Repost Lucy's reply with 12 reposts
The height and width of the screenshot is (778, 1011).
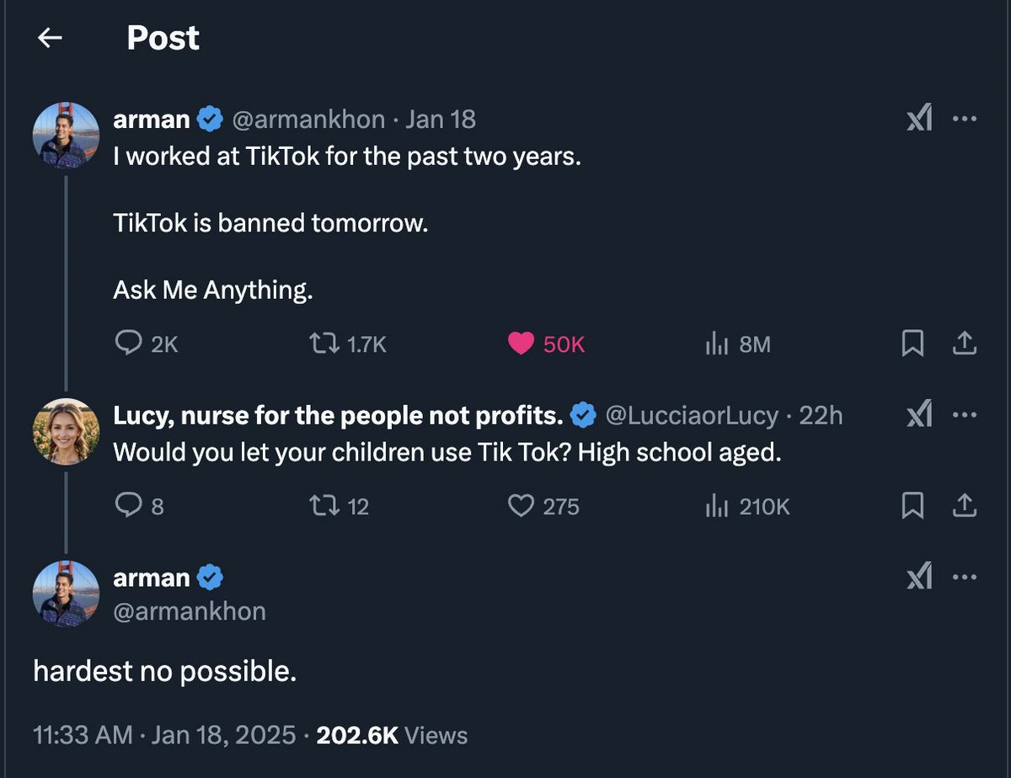tap(324, 505)
